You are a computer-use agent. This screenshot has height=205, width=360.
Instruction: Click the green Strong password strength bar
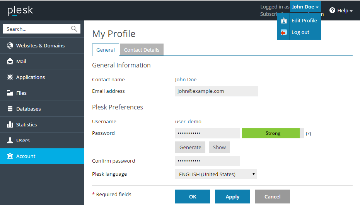tap(273, 133)
